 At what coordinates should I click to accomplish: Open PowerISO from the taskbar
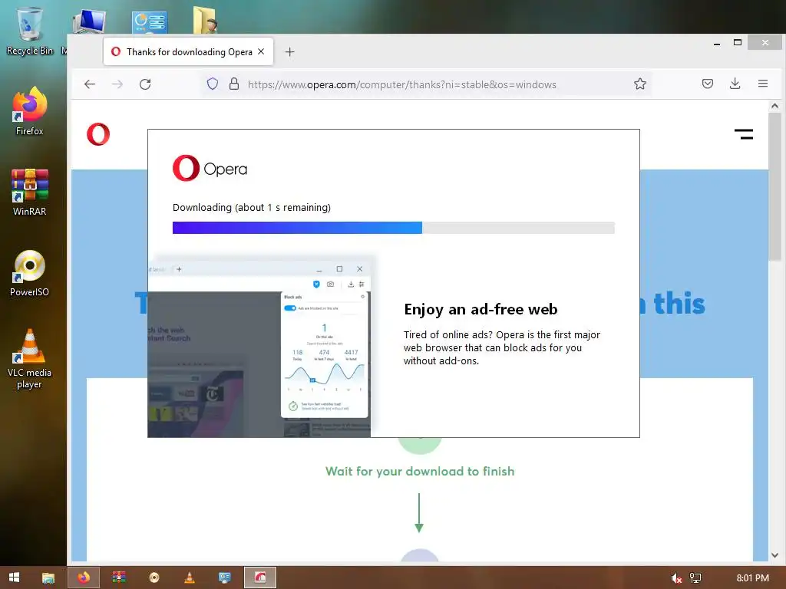coord(154,577)
